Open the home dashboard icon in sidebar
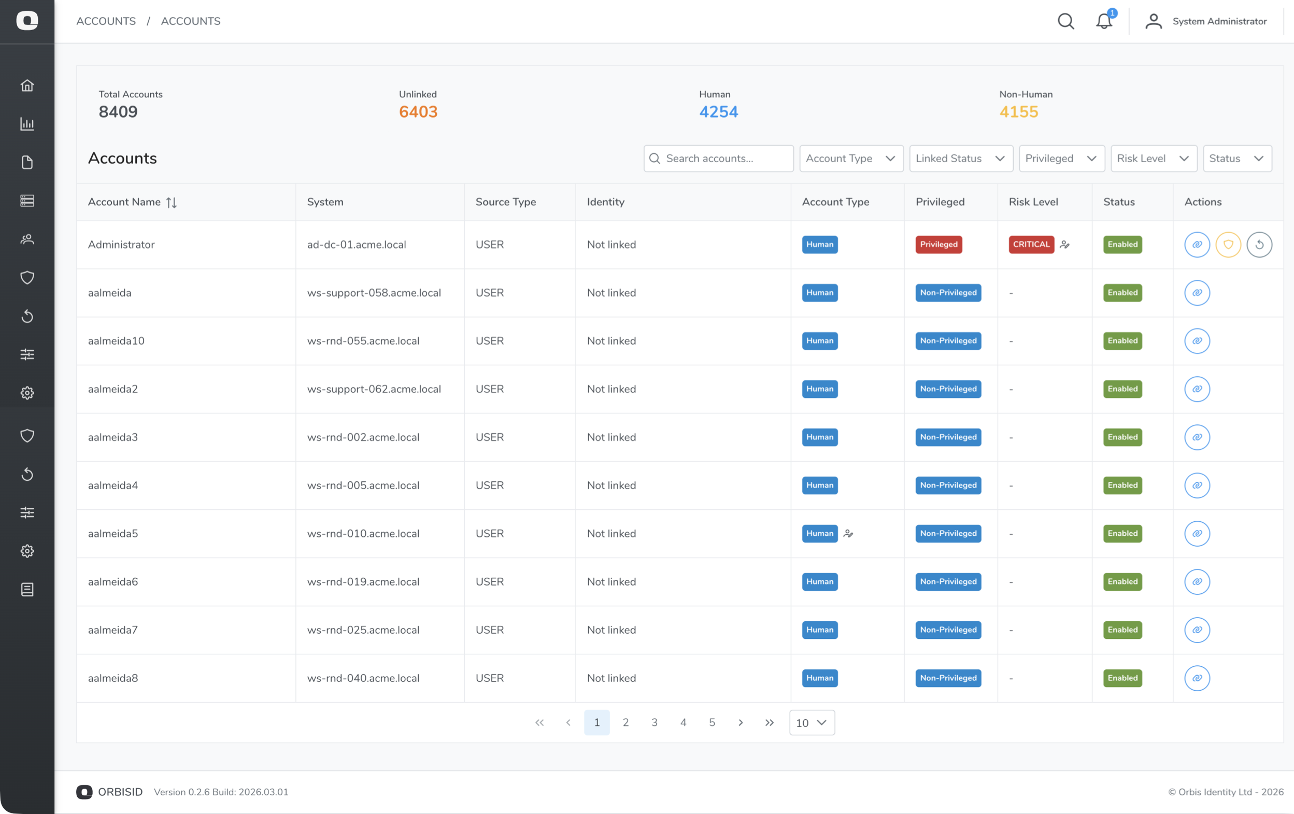The width and height of the screenshot is (1294, 814). click(27, 85)
